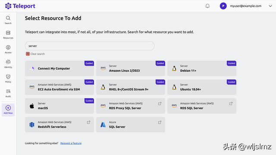
Task: Click external link icon on RDS SQL Server
Action: tap(231, 103)
